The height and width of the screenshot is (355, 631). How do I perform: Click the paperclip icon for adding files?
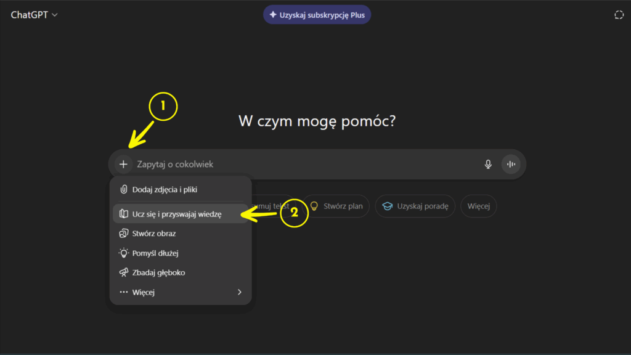tap(123, 190)
